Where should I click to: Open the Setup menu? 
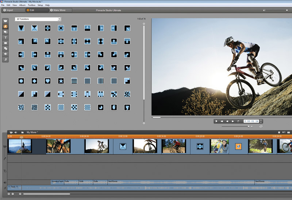pos(40,5)
